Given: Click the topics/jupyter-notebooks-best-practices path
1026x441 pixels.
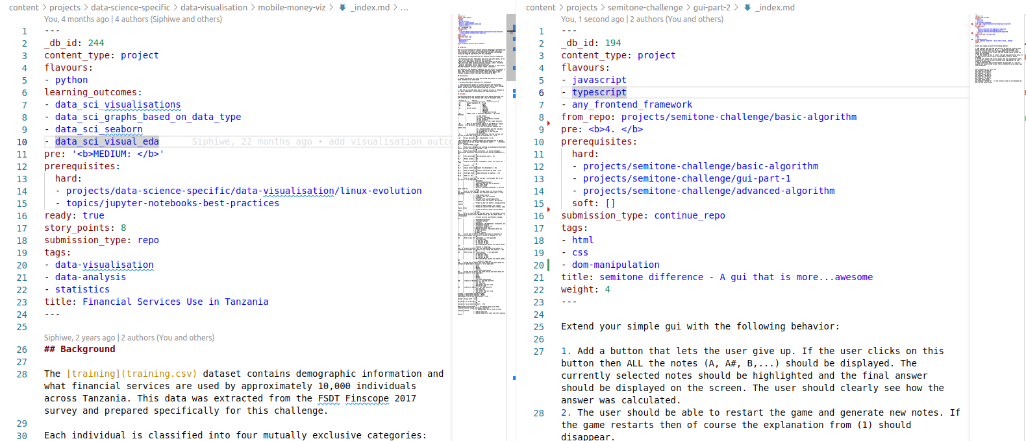Looking at the screenshot, I should [x=173, y=203].
